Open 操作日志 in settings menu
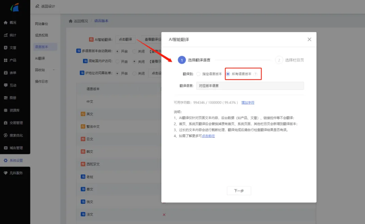Screen dimensions: 365x224 42,82
